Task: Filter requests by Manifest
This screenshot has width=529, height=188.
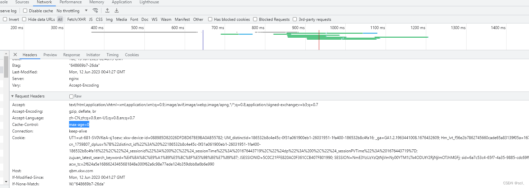Action: (182, 19)
